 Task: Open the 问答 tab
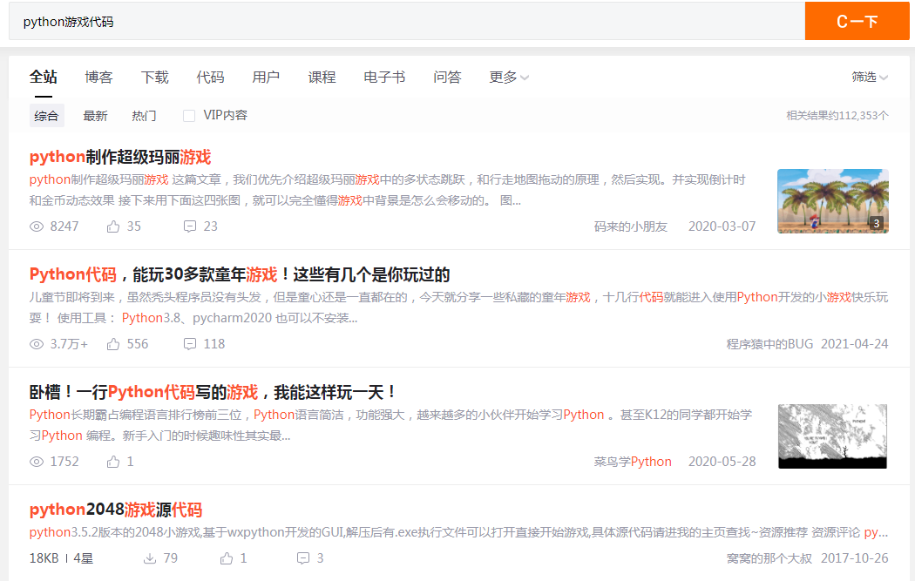point(448,77)
